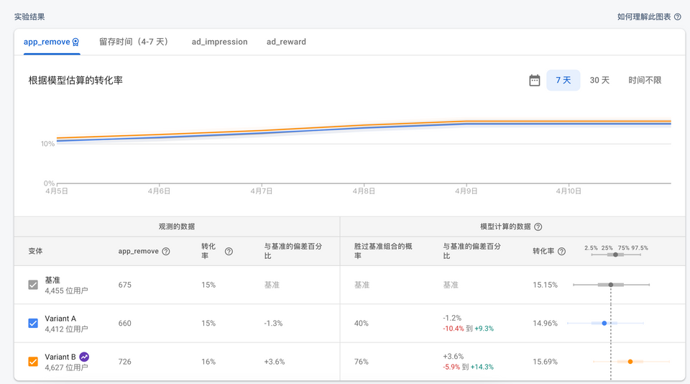The width and height of the screenshot is (690, 384).
Task: Click the 14.96% conversion rate
Action: coord(546,323)
